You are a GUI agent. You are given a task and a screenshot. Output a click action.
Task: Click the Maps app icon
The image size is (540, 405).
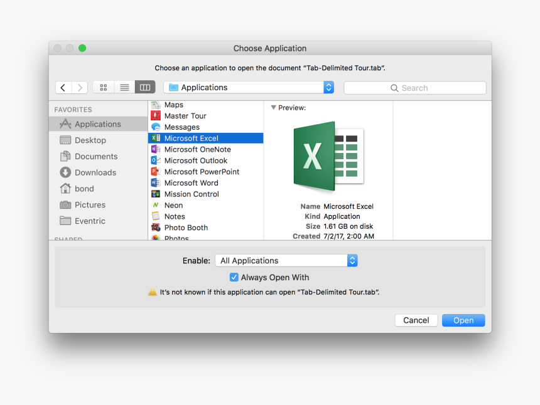coord(156,105)
